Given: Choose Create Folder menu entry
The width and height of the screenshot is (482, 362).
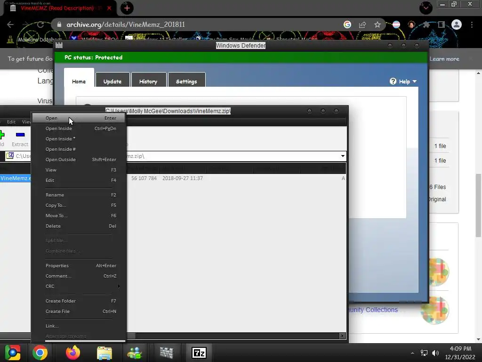Looking at the screenshot, I should [79, 301].
